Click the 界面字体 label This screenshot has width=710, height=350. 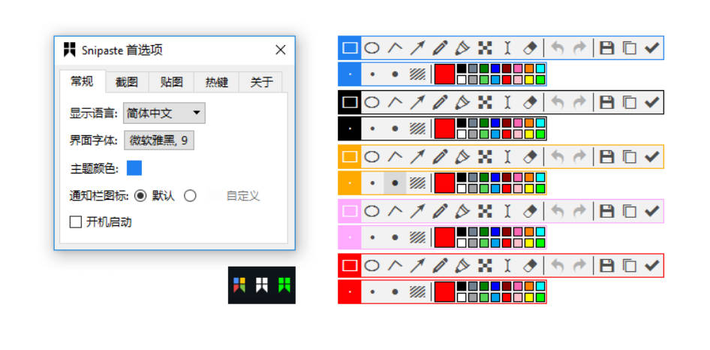click(93, 140)
